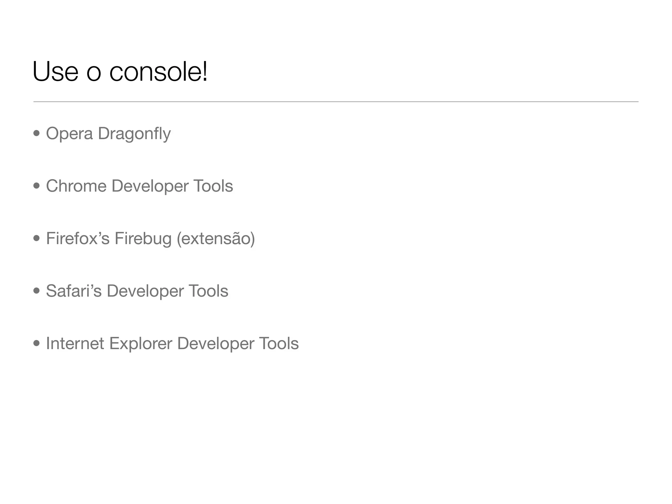Select the "Internet Explorer Developer Tools" line
Image resolution: width=672 pixels, height=504 pixels.
[172, 344]
